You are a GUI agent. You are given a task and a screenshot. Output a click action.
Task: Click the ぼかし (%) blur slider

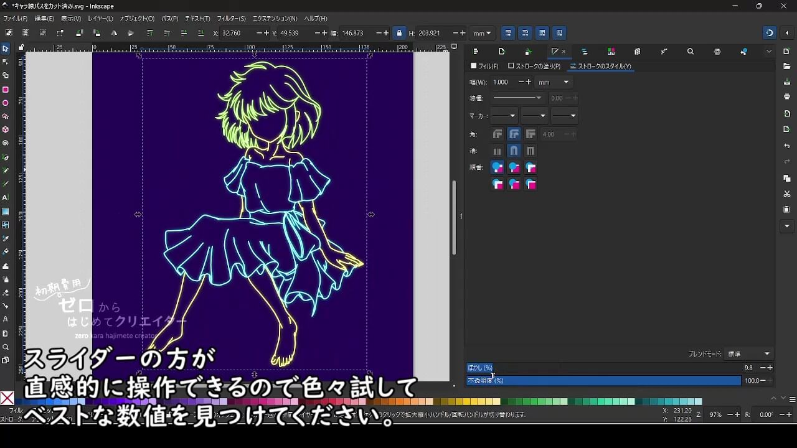pyautogui.click(x=604, y=368)
